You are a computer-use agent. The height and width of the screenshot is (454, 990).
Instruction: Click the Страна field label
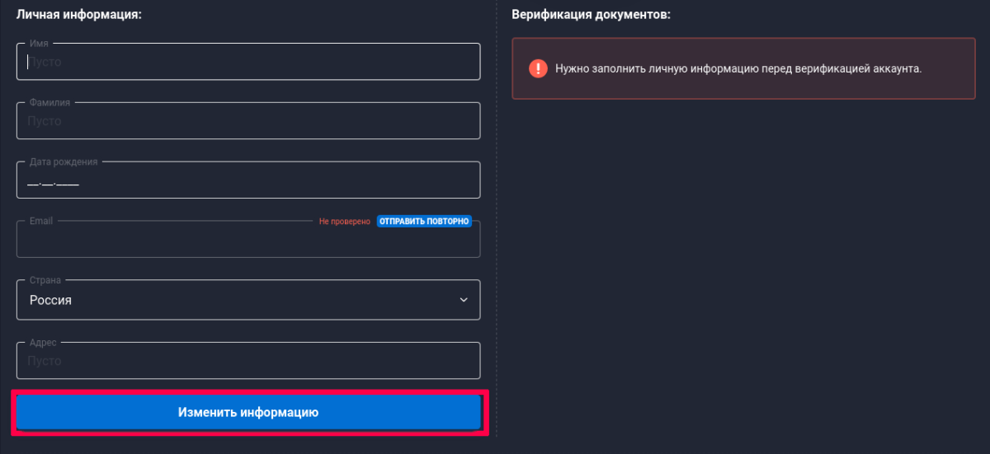point(45,281)
